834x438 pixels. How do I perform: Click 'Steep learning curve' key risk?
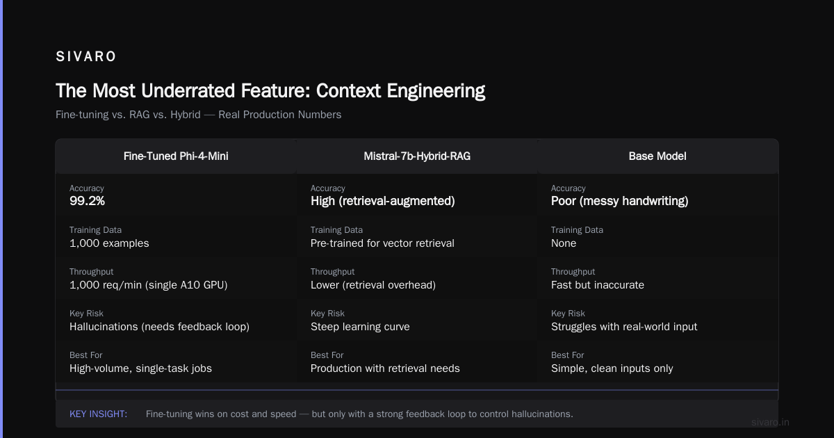[x=360, y=327]
